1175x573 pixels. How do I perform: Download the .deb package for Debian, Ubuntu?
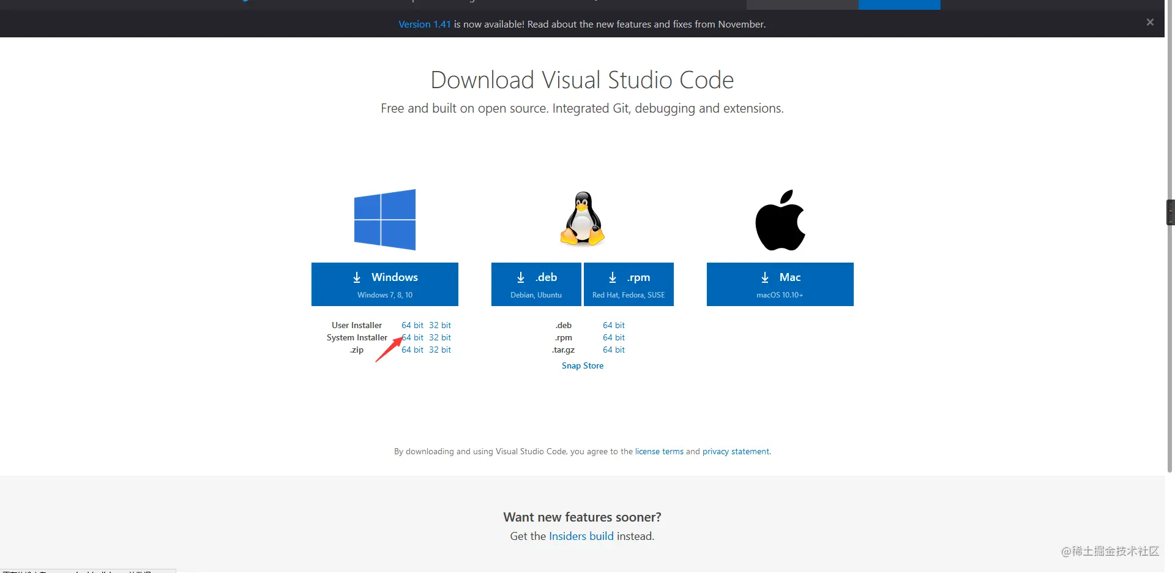click(x=536, y=284)
